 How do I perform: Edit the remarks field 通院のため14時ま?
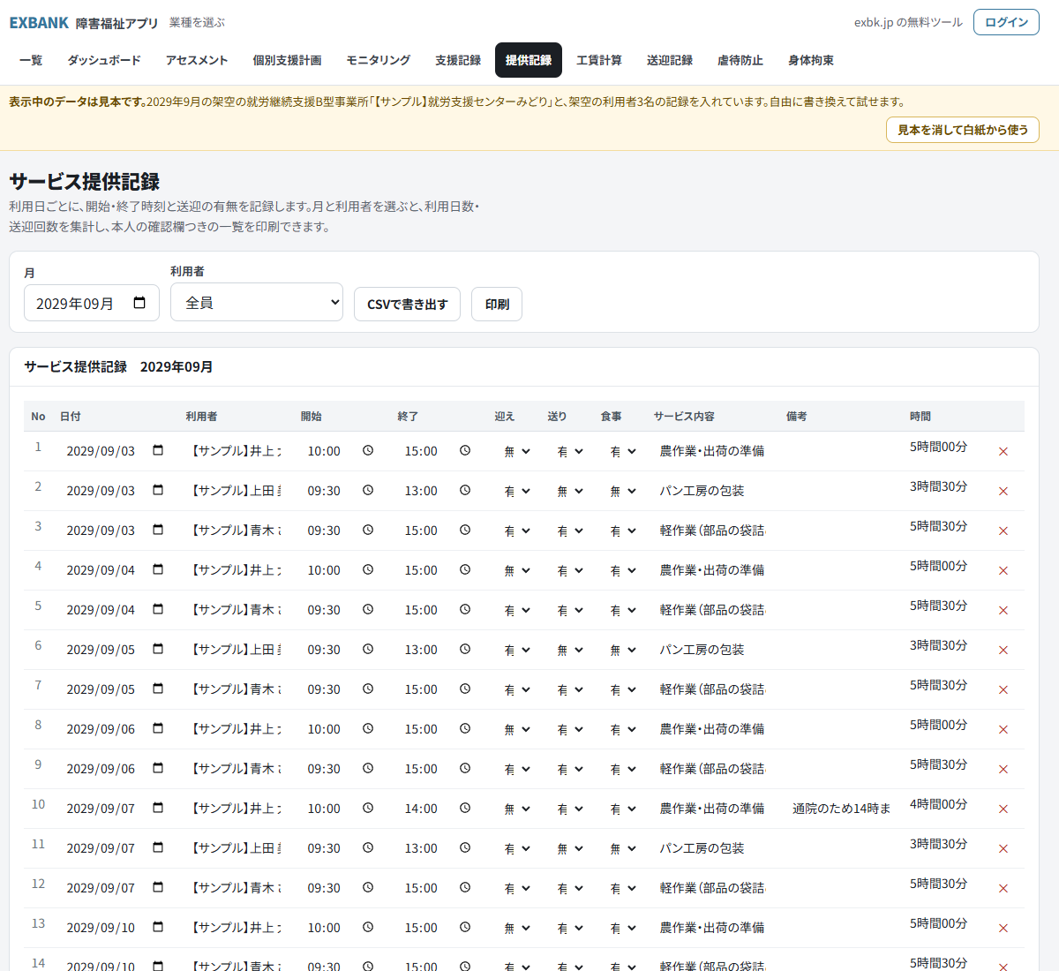[x=841, y=809]
